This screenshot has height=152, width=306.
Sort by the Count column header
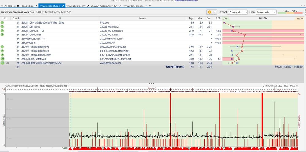pos(16,18)
